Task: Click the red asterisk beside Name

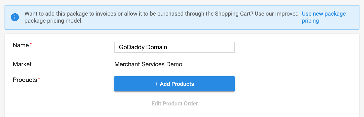Action: click(x=31, y=44)
